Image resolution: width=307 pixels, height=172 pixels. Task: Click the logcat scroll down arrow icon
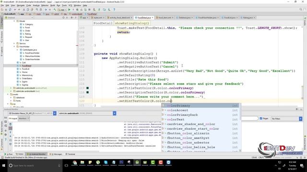pyautogui.click(x=11, y=136)
